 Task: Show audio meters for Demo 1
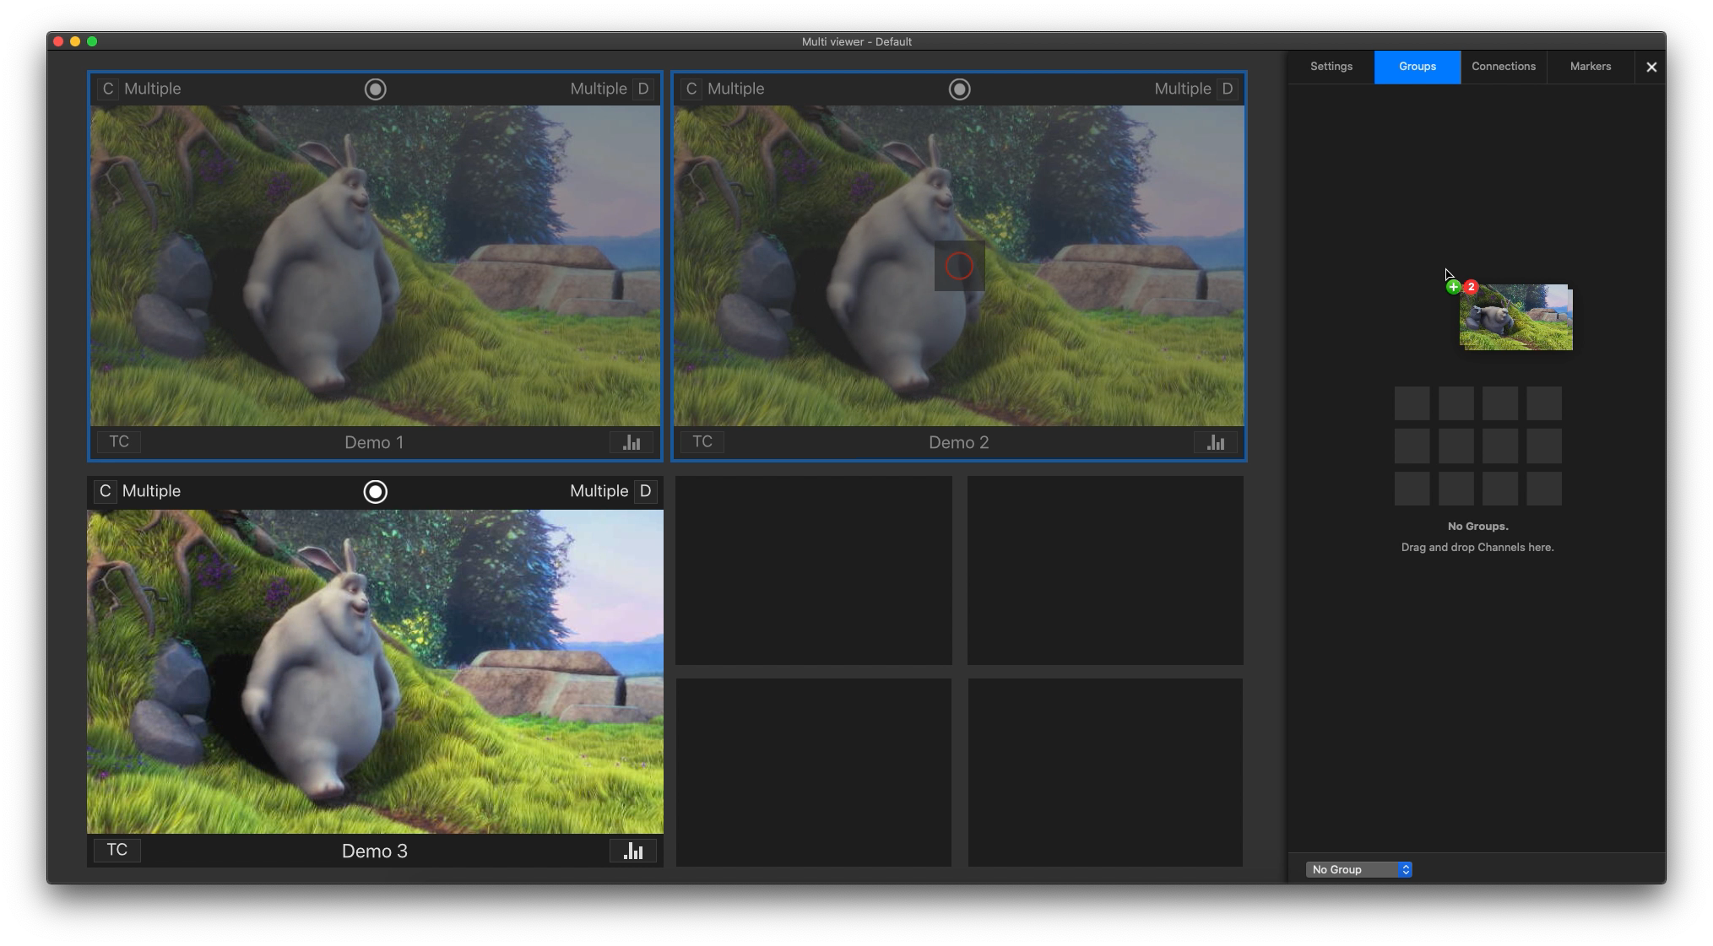tap(632, 442)
